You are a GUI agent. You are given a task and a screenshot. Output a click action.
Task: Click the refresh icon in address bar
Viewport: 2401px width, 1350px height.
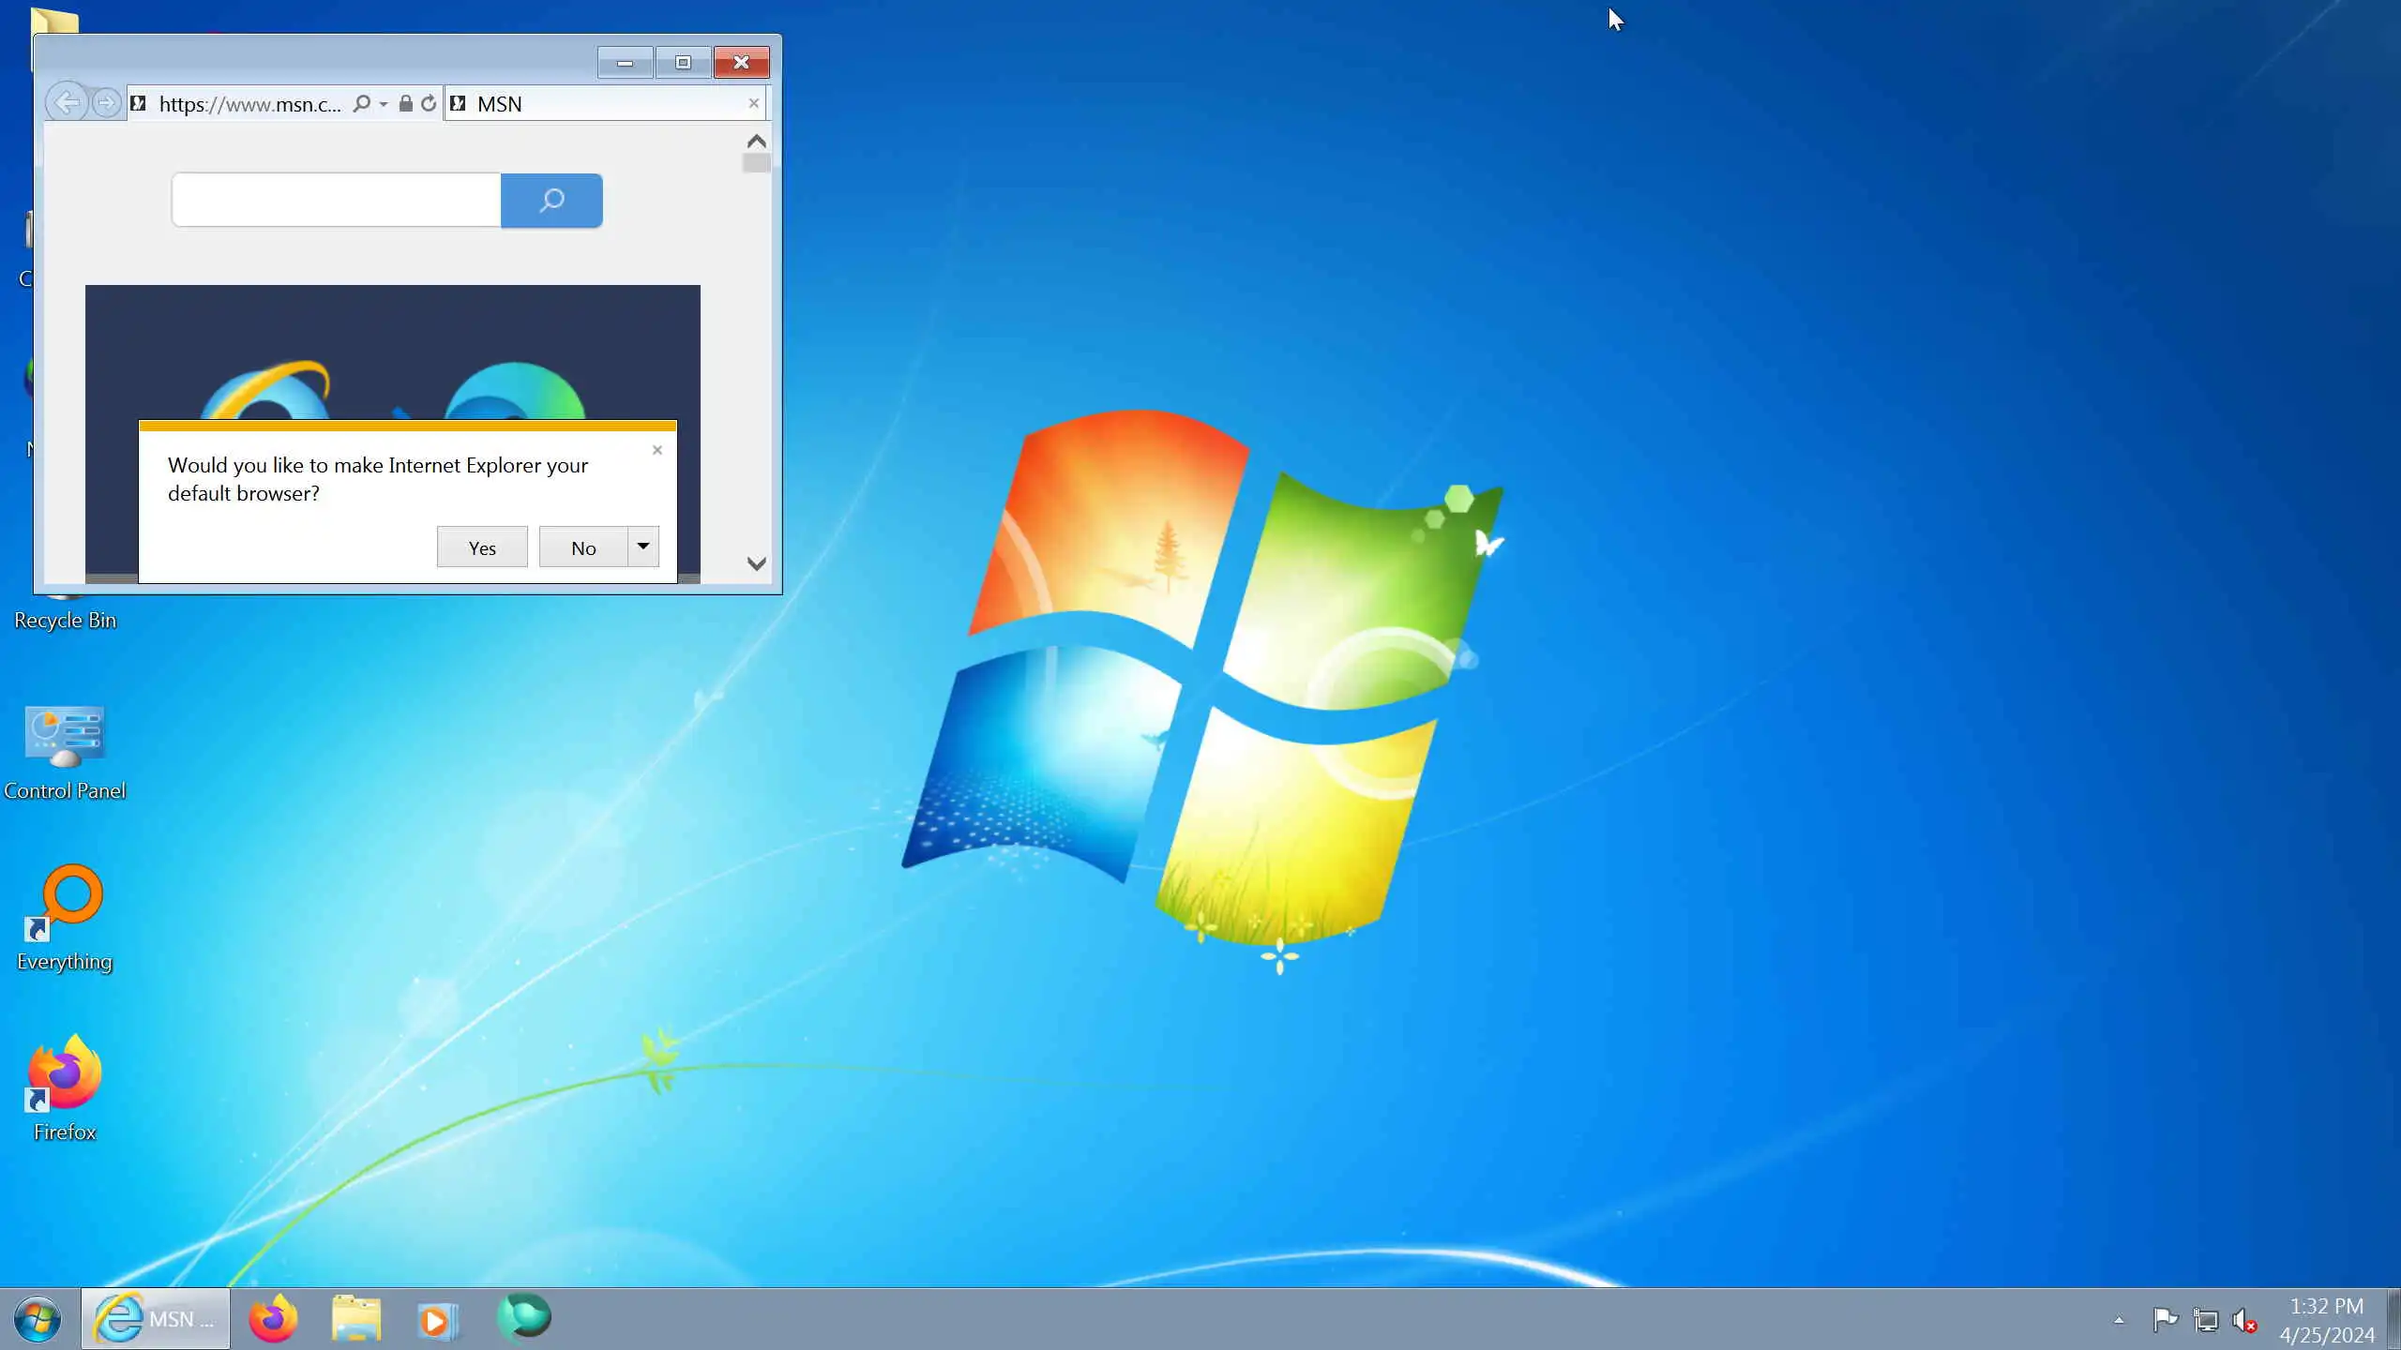pyautogui.click(x=429, y=103)
